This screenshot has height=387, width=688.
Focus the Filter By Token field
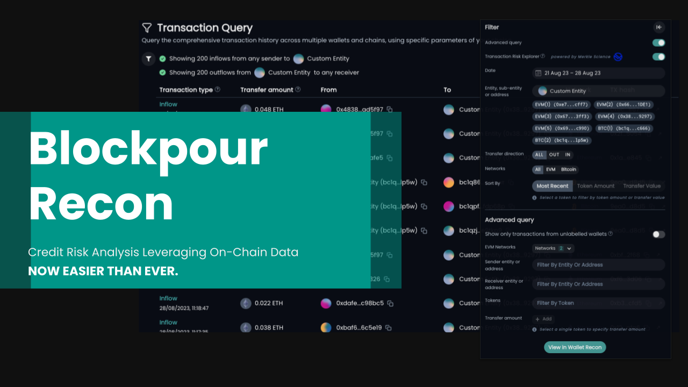[598, 303]
